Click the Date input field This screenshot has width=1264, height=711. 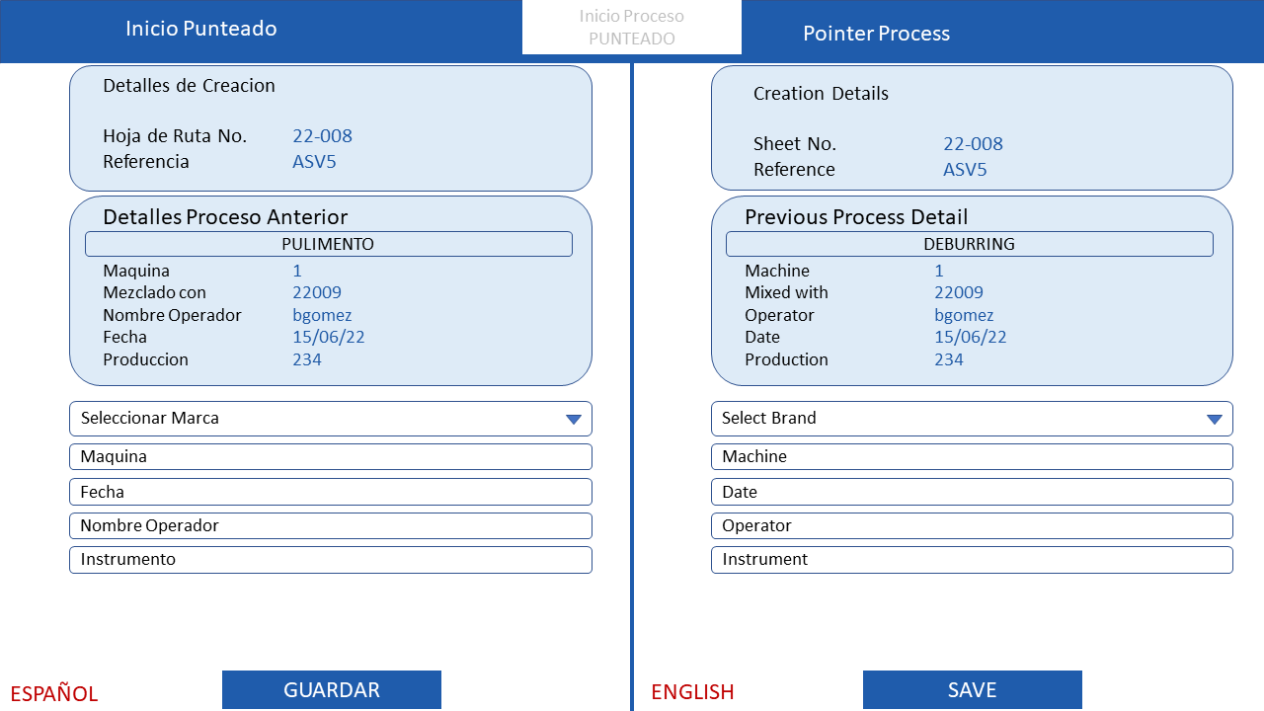972,492
